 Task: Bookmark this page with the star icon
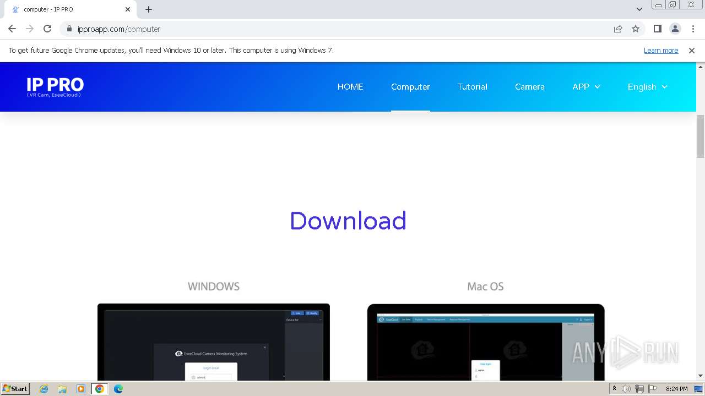[x=636, y=29]
